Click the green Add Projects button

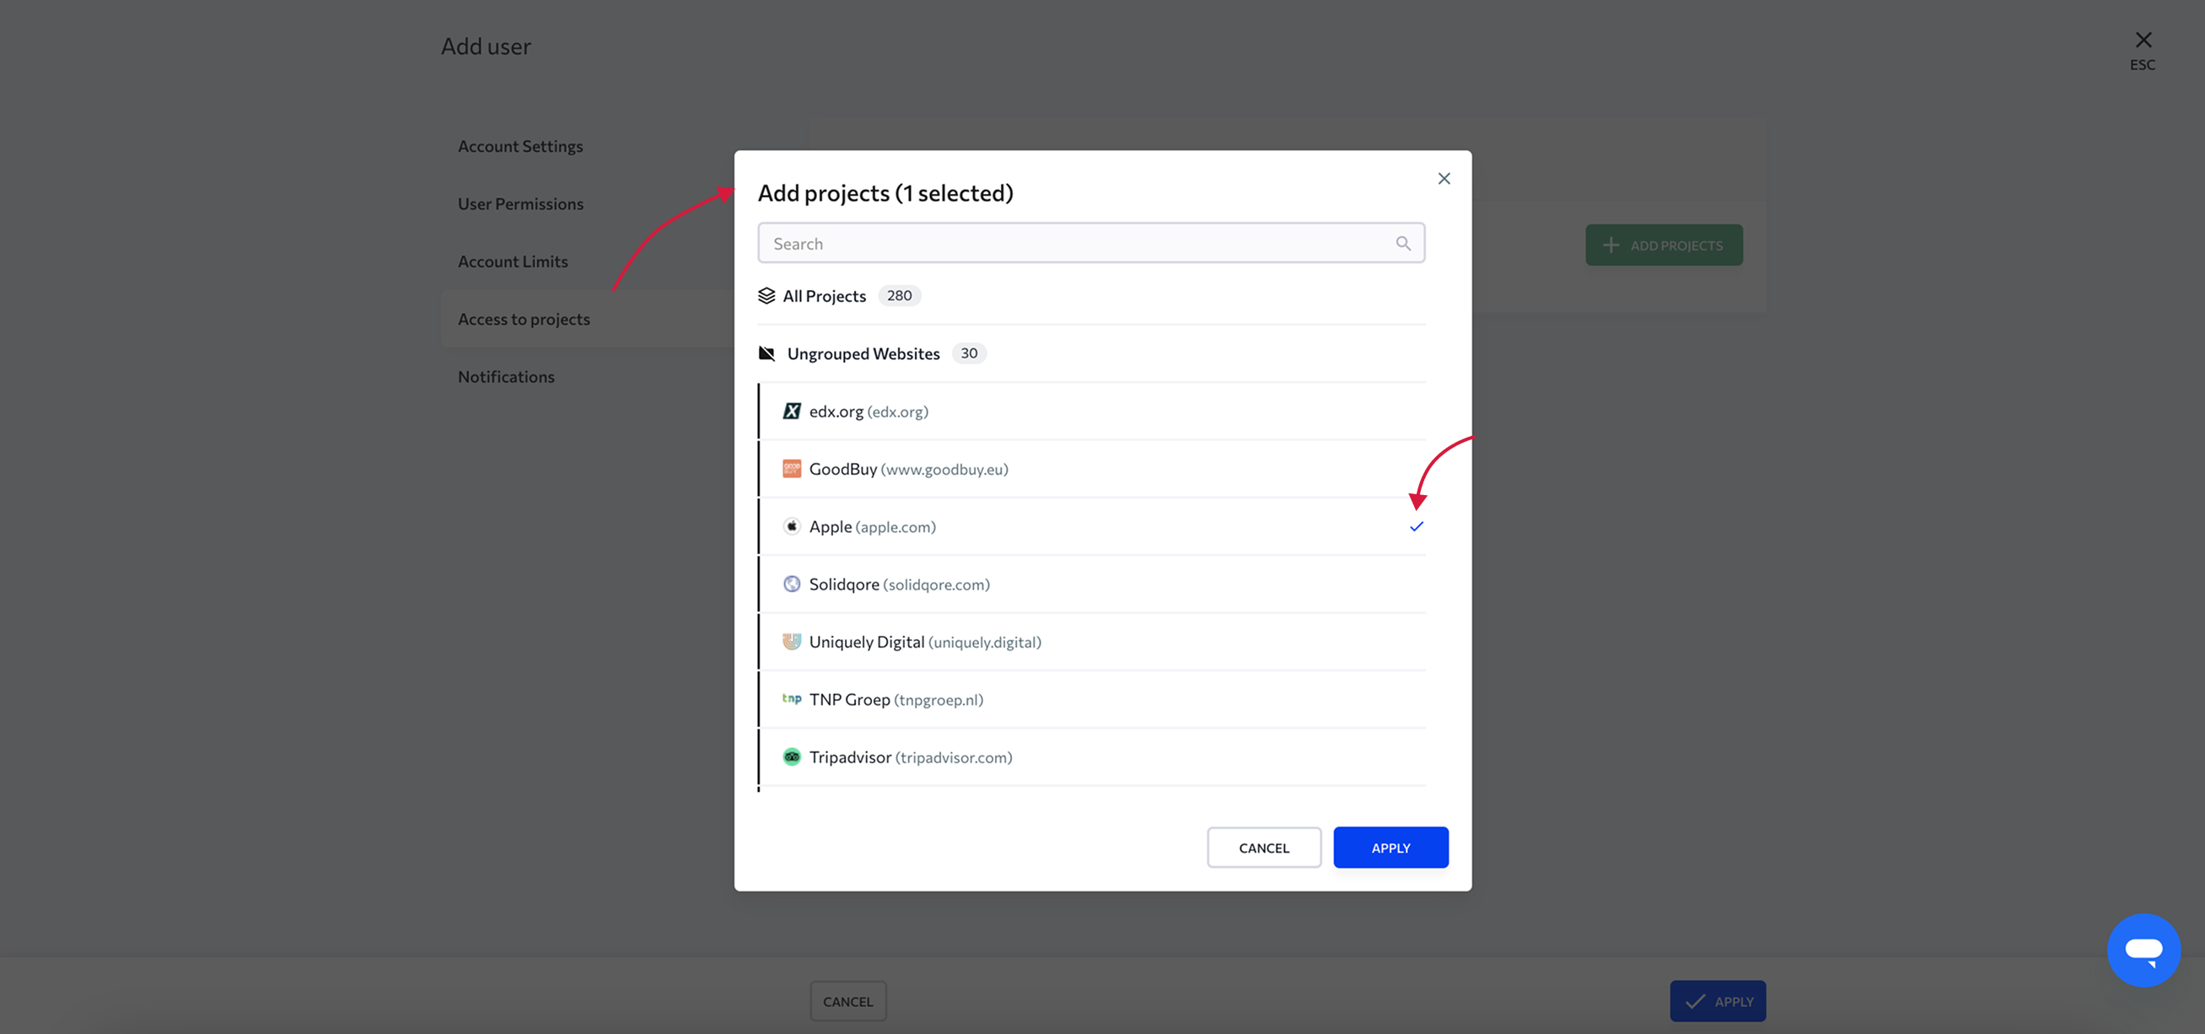click(1663, 245)
